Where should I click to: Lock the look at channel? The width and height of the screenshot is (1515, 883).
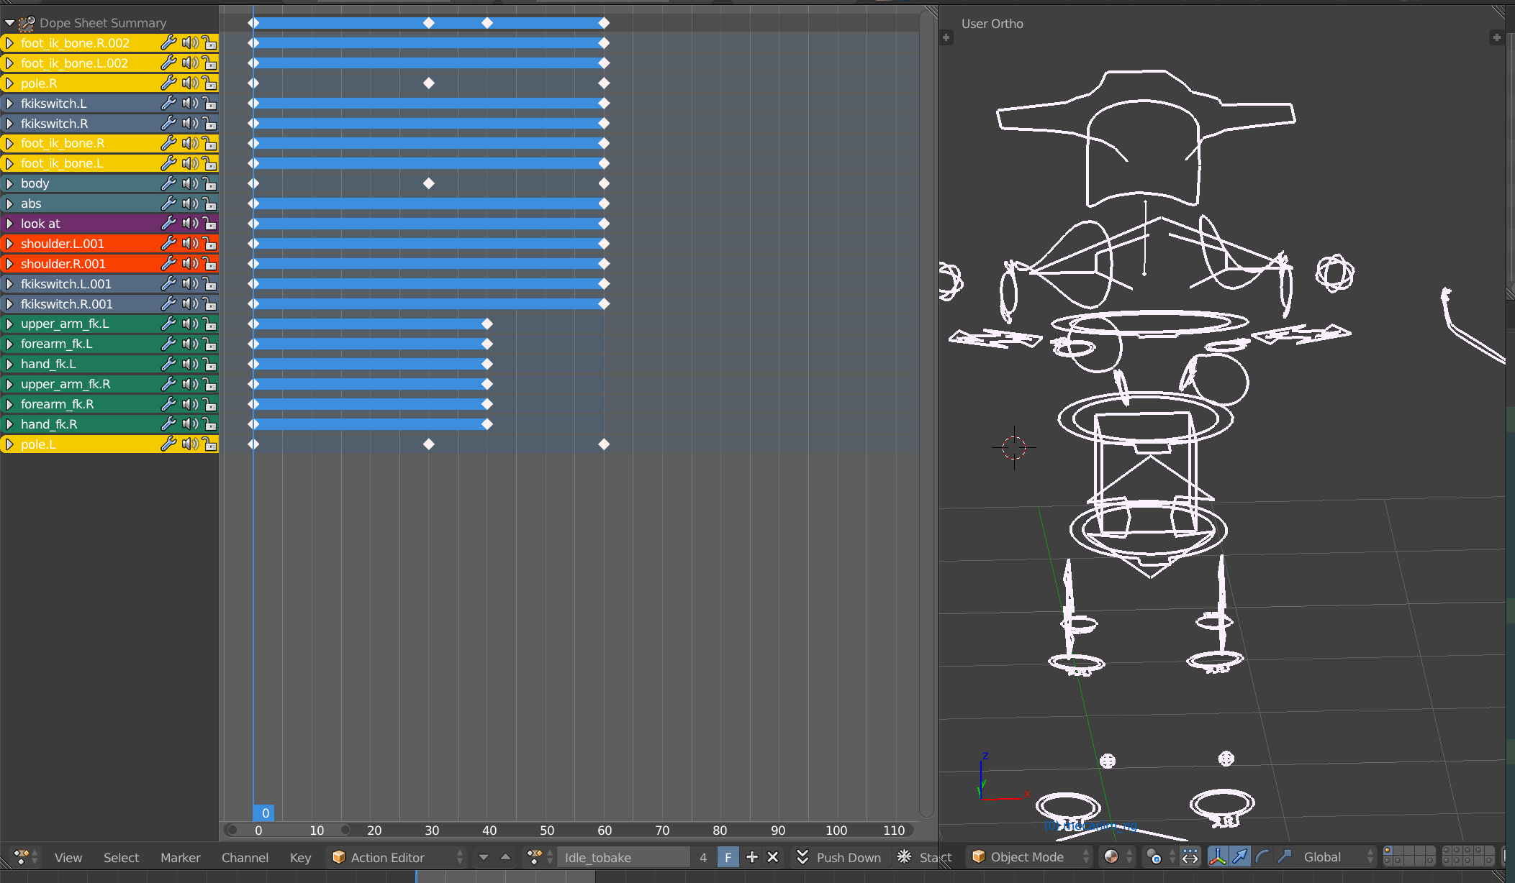(209, 224)
